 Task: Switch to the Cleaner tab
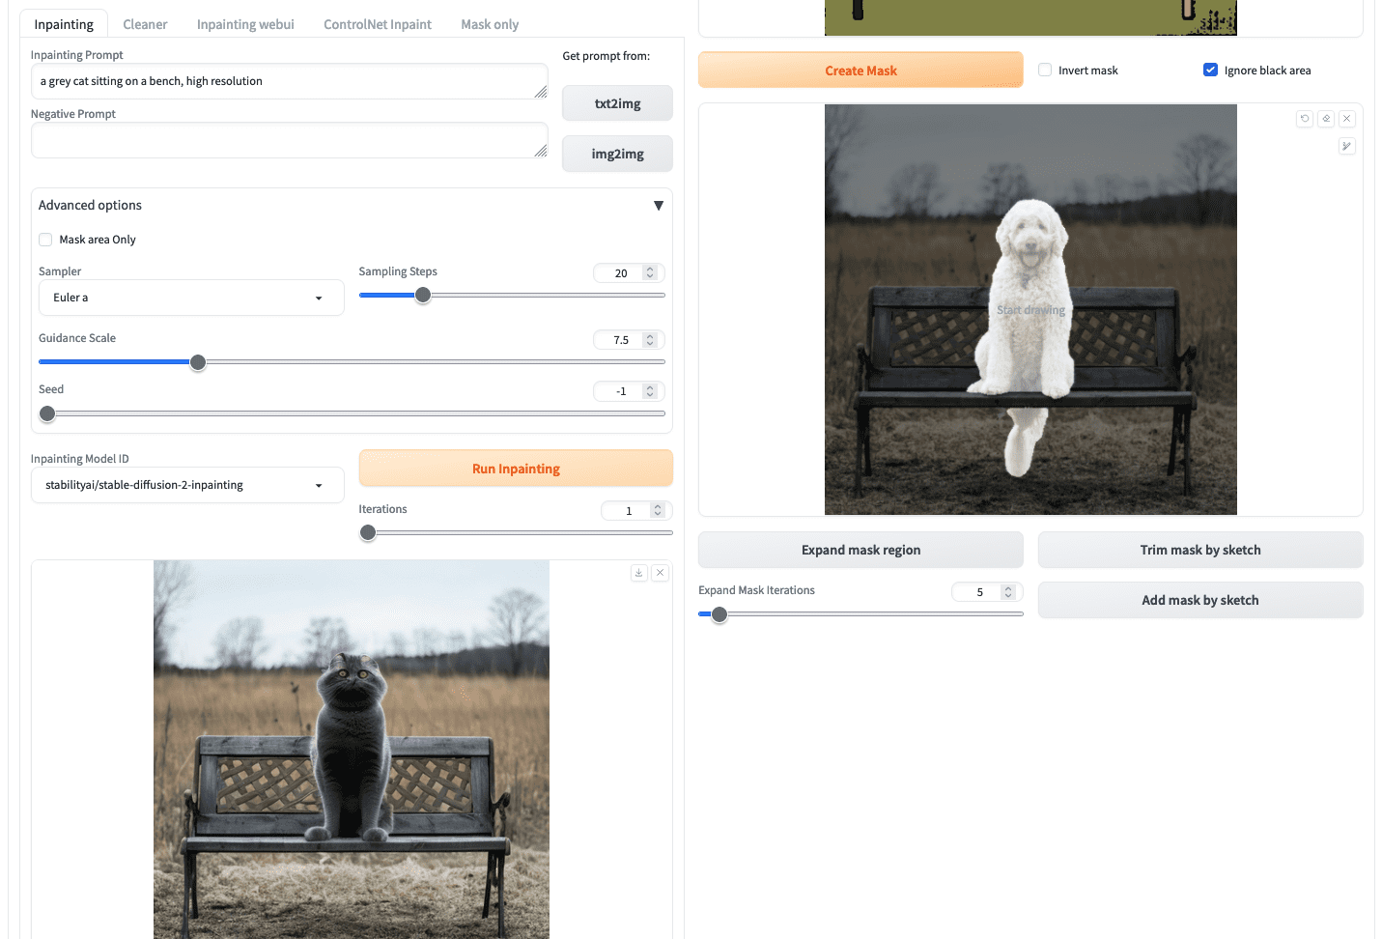click(145, 24)
